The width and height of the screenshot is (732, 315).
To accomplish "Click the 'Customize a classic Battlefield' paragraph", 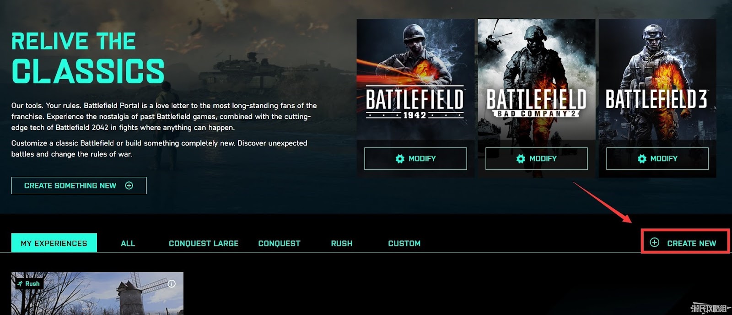I will 159,148.
